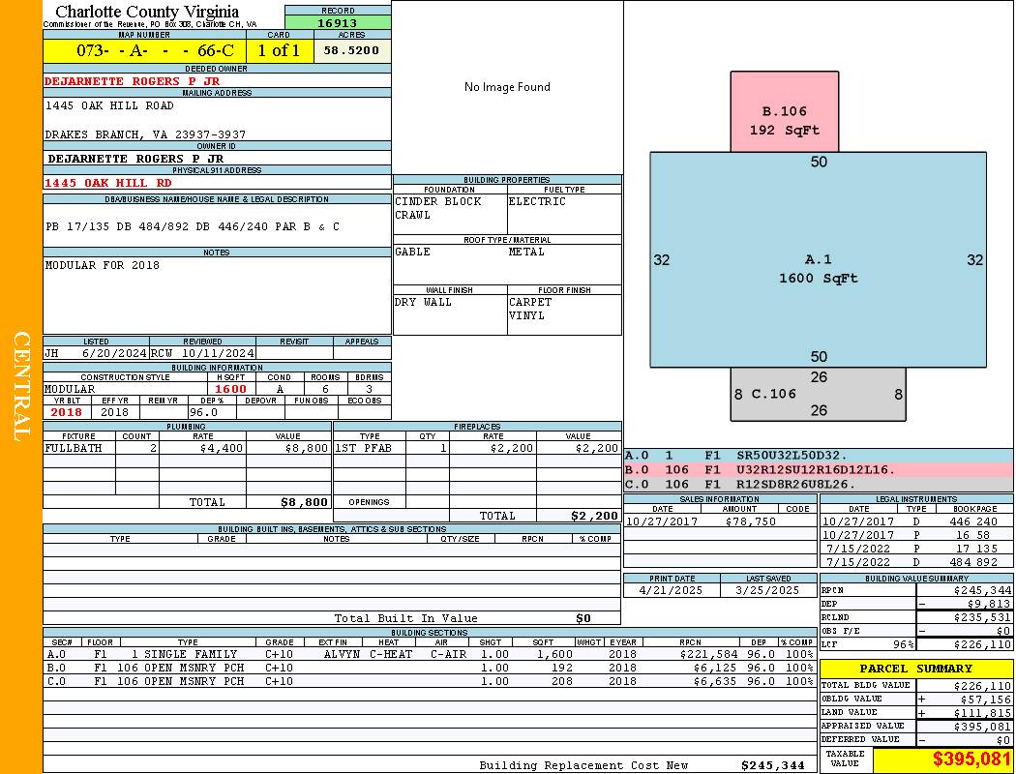The image size is (1016, 774).
Task: Click section C.0 RPCN $6,635
Action: coord(716,682)
